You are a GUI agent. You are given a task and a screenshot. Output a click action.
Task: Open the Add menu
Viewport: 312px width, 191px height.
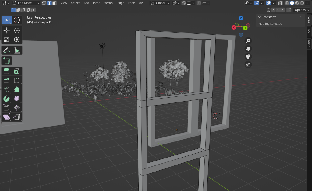(x=86, y=3)
